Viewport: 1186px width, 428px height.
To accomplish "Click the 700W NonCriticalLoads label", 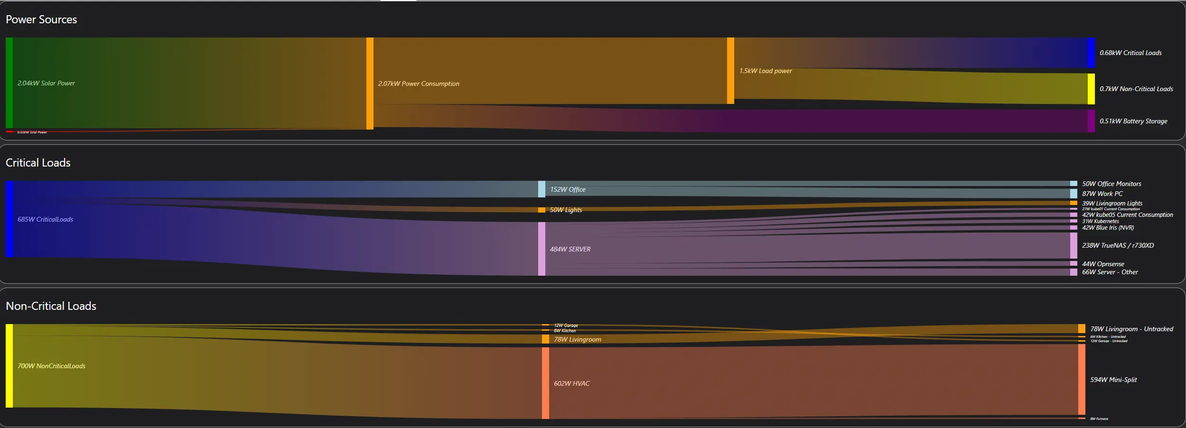I will 51,366.
